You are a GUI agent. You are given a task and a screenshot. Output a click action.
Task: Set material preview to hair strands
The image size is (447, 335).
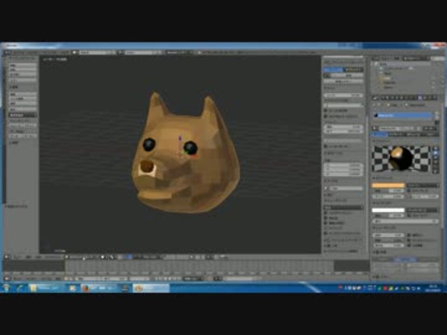coord(435,167)
